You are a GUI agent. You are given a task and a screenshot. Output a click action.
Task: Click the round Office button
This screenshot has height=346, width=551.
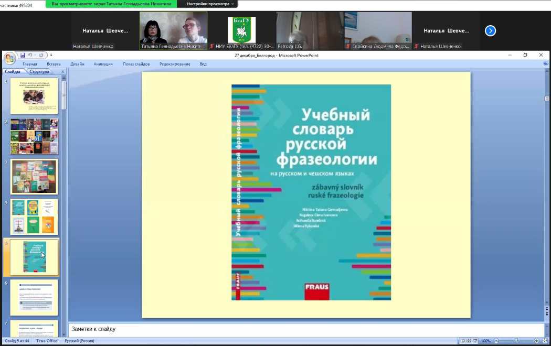(9, 58)
